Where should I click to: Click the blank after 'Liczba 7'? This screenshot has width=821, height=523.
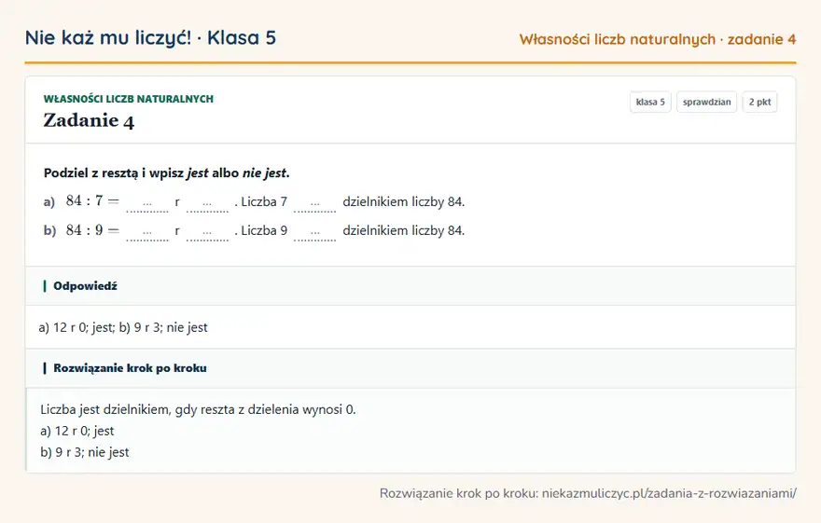click(314, 203)
